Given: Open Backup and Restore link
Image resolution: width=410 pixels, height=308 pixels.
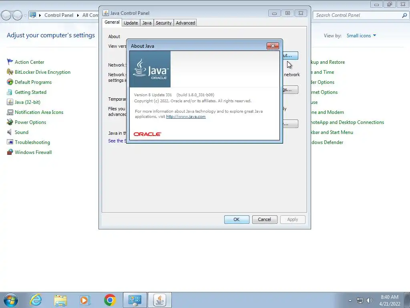Looking at the screenshot, I should pos(328,62).
